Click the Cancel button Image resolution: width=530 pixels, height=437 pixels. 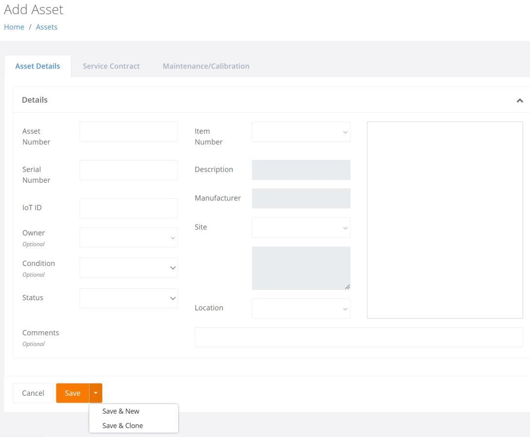pyautogui.click(x=33, y=393)
